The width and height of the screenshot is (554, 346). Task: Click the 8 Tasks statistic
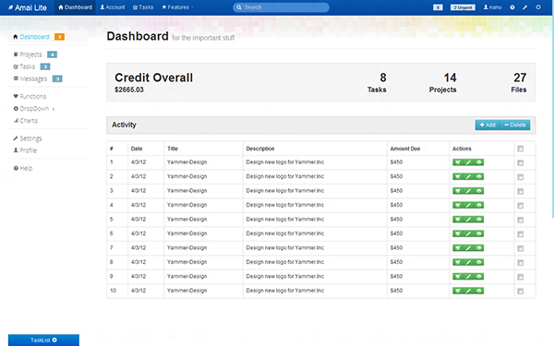pyautogui.click(x=377, y=83)
